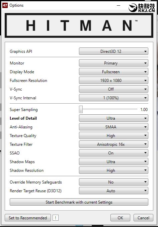
Task: Click the Set to Recommended button
Action: click(x=28, y=218)
